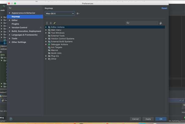Click the Tool Windows folder icon
The width and height of the screenshot is (185, 124).
coord(49,33)
